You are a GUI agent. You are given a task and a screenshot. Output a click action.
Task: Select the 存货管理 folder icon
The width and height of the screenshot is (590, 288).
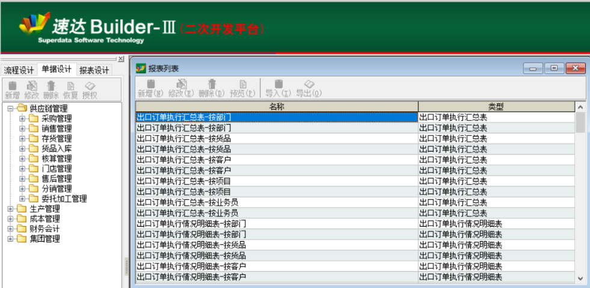click(34, 138)
